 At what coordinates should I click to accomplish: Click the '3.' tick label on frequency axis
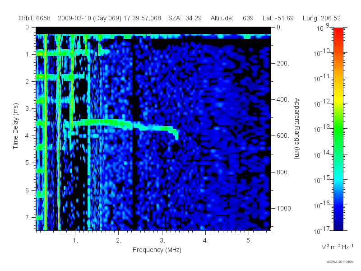[x=162, y=241]
